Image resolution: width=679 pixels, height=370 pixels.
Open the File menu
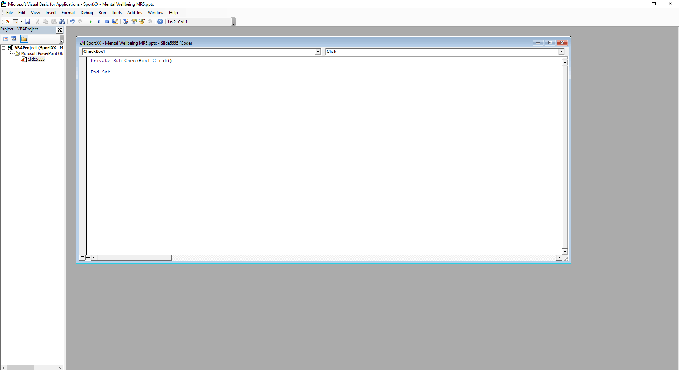10,13
